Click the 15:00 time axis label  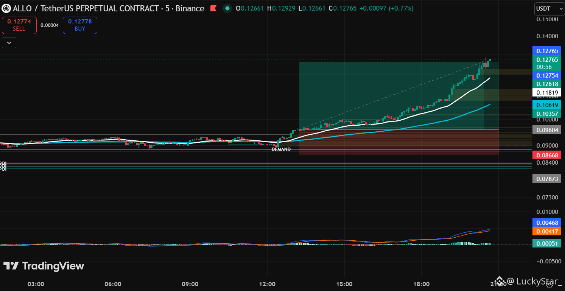click(x=345, y=284)
